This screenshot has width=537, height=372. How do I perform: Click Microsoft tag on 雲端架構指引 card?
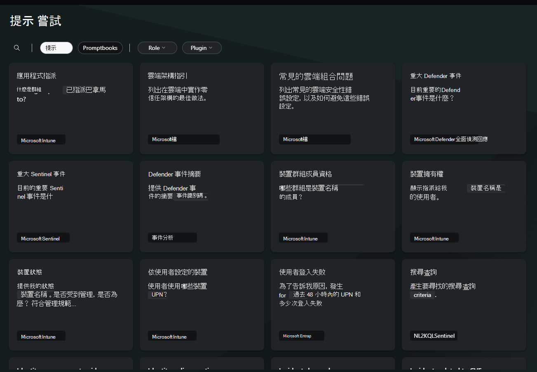point(184,139)
